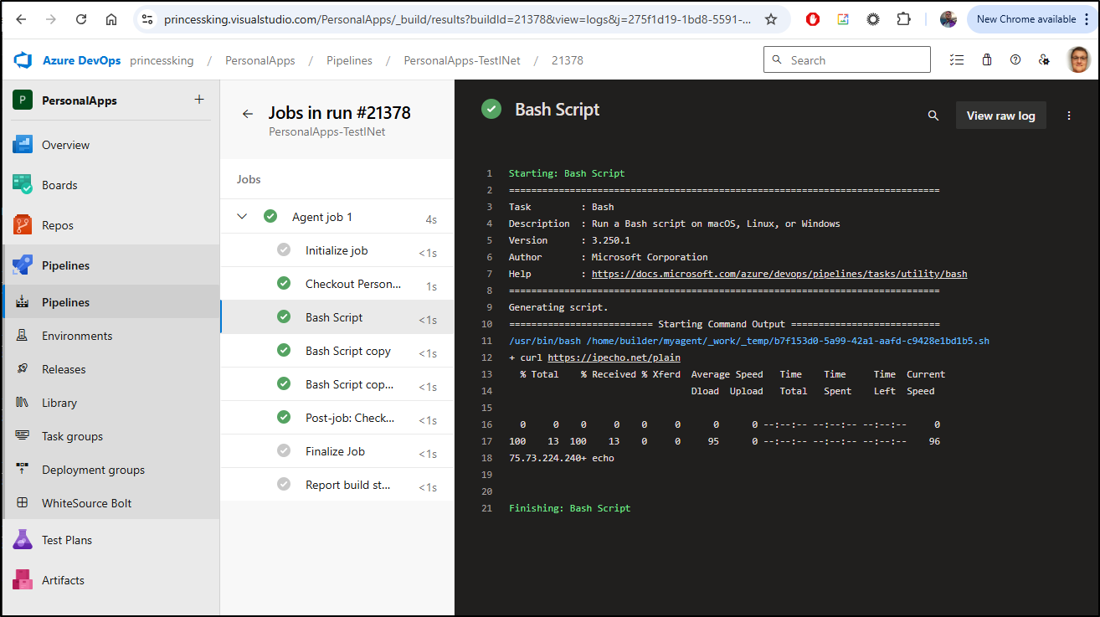Image resolution: width=1100 pixels, height=617 pixels.
Task: Open the work items checklist icon in header
Action: click(957, 60)
